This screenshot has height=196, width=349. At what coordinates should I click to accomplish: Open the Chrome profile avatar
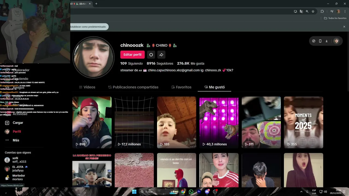coord(338,11)
